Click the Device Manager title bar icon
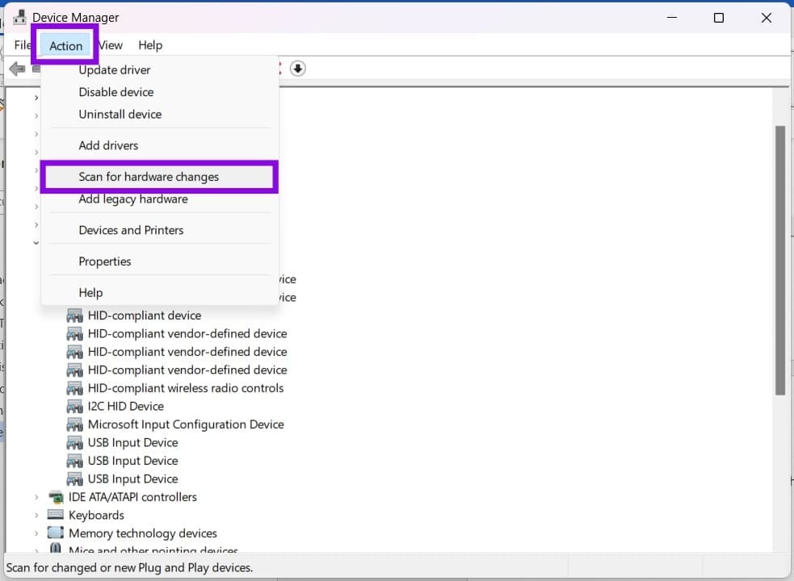The image size is (794, 581). tap(19, 17)
